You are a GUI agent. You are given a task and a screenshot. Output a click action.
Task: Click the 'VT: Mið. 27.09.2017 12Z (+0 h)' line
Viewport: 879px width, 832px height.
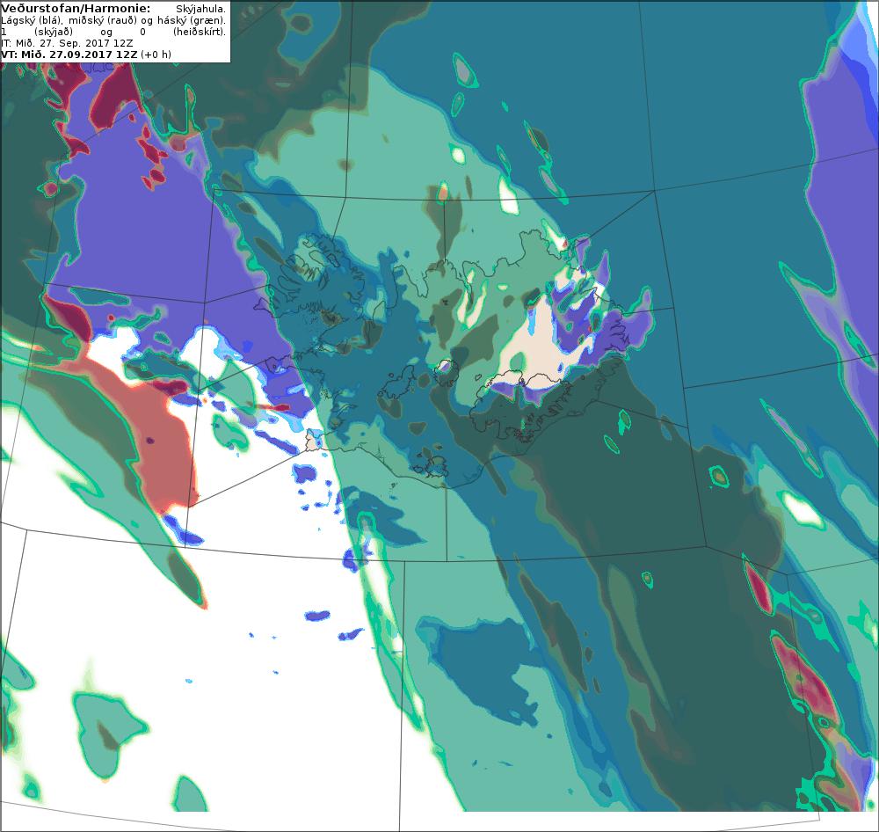[86, 55]
